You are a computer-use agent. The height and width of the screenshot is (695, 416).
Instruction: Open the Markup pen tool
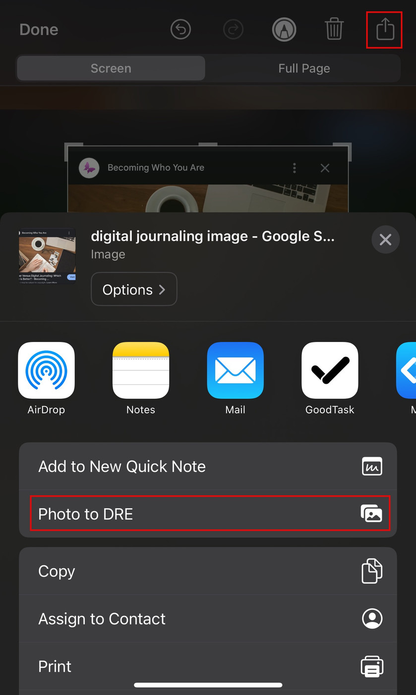[284, 29]
